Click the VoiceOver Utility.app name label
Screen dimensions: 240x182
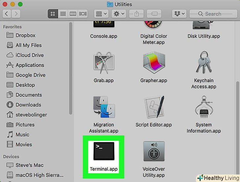pyautogui.click(x=154, y=172)
